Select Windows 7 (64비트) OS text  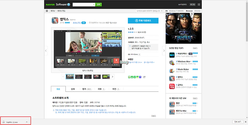pyautogui.click(x=176, y=11)
